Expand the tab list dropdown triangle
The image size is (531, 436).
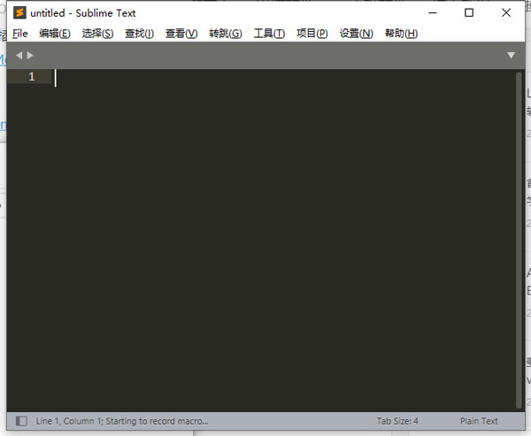click(511, 55)
